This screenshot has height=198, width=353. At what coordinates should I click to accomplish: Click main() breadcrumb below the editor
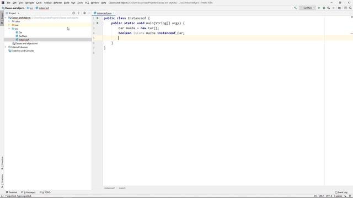click(x=122, y=188)
